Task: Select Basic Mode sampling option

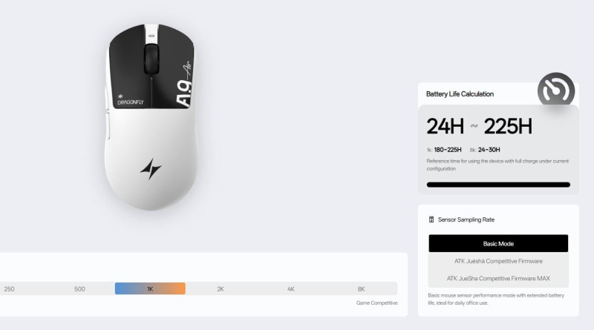Action: point(498,243)
